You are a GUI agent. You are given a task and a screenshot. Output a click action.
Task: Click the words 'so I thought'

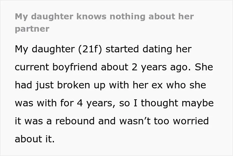148,103
